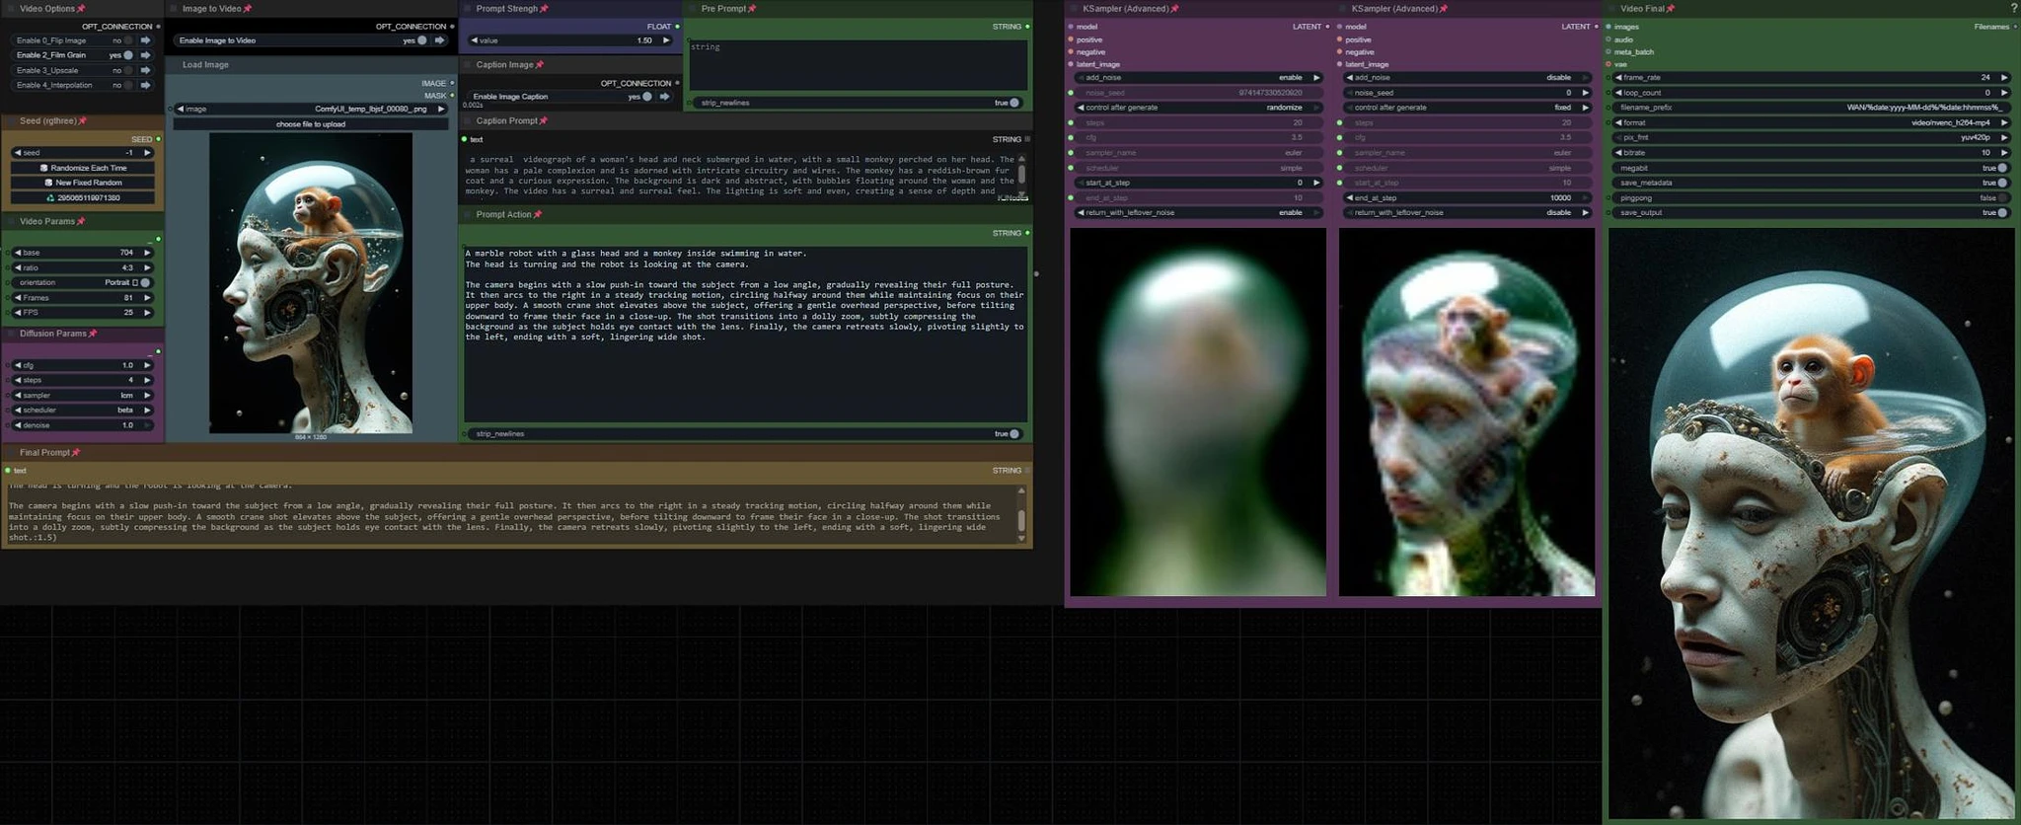Click the pin icon on Prompt Action
The image size is (2021, 825).
[538, 215]
